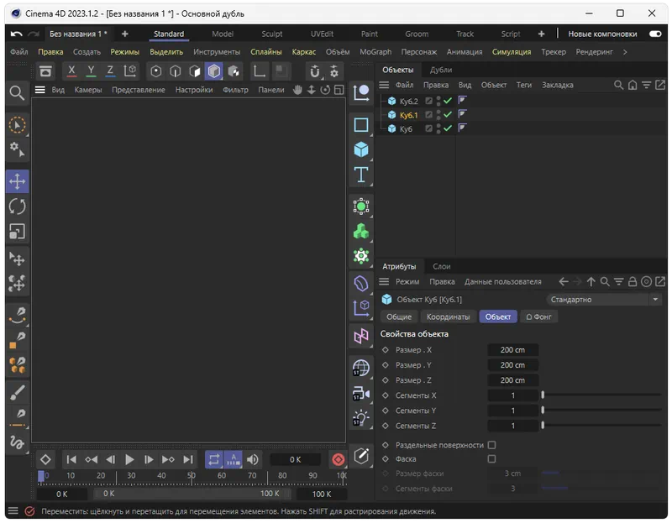Viewport: 672px width, 523px height.
Task: Switch to the Дубли tab
Action: [x=440, y=70]
